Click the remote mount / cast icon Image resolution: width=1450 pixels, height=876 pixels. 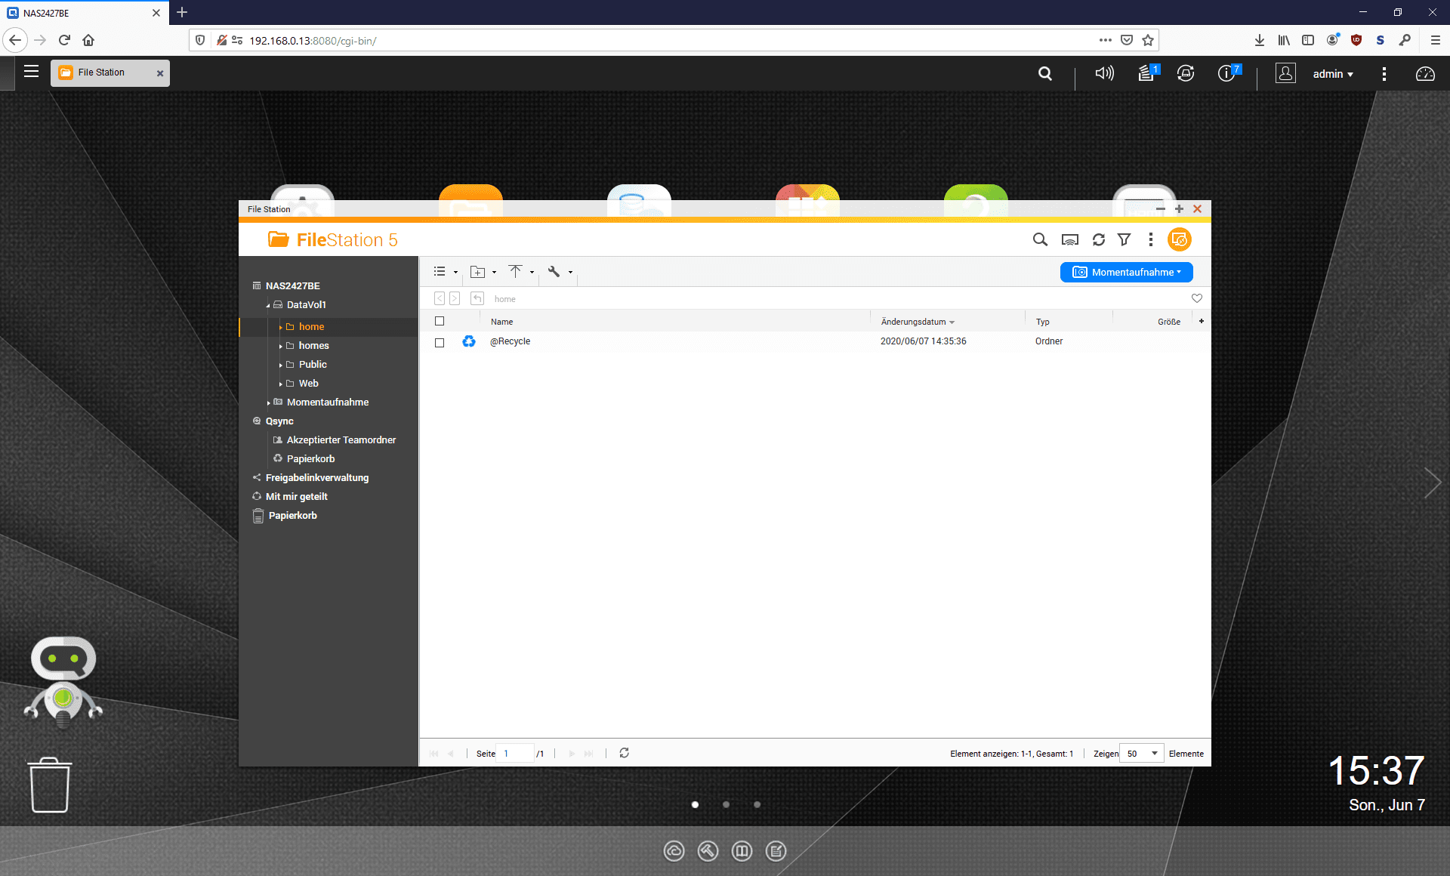pos(1069,239)
